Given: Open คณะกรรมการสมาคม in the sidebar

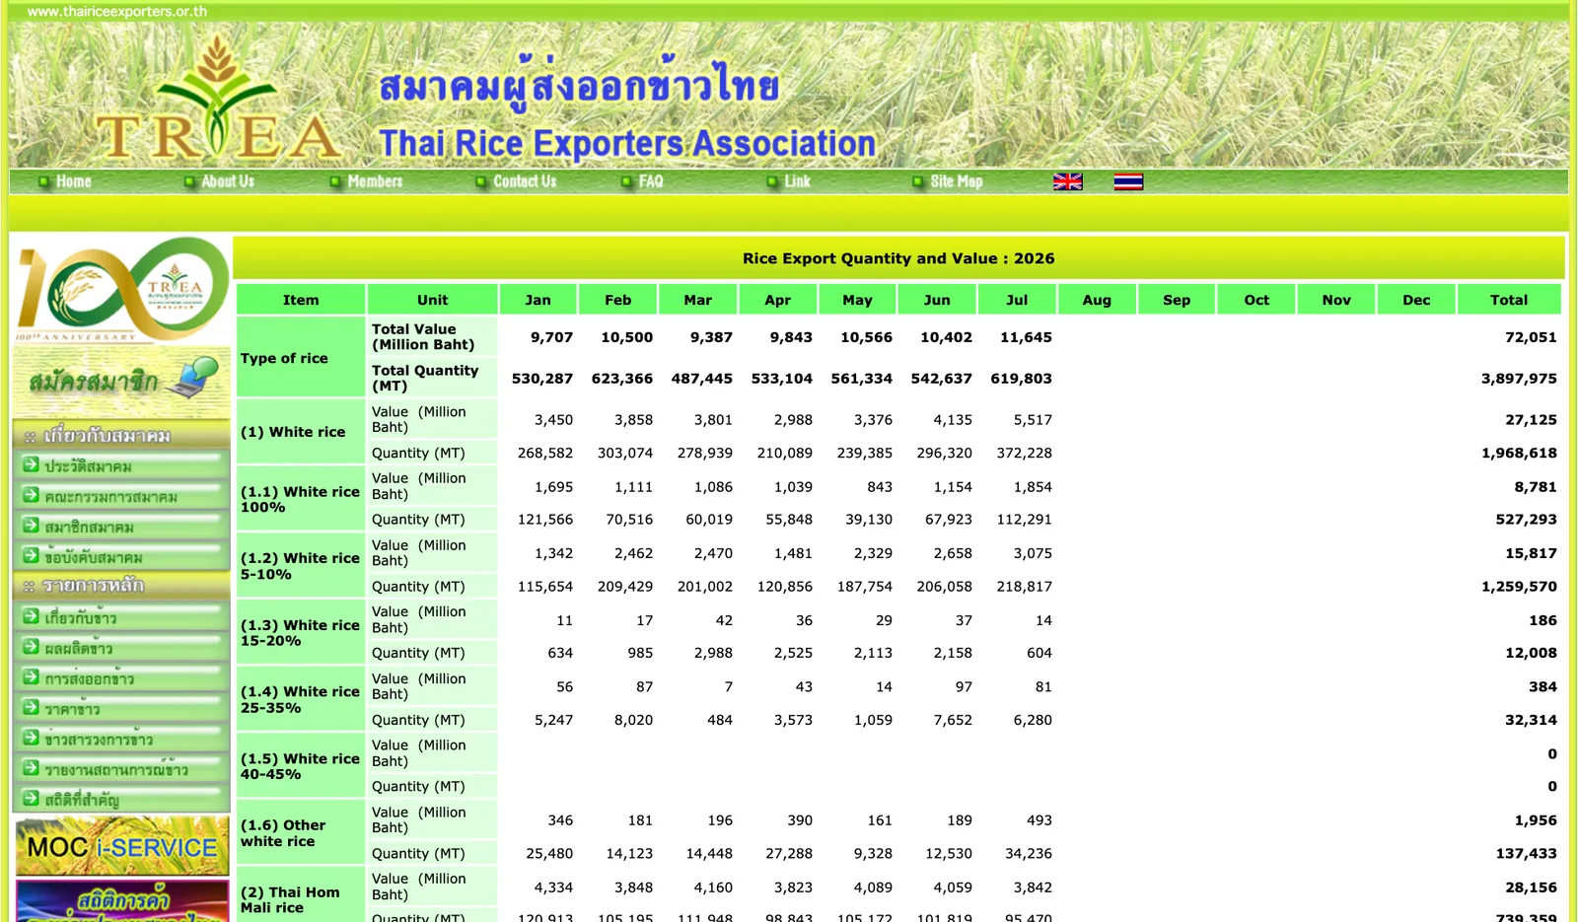Looking at the screenshot, I should (122, 496).
